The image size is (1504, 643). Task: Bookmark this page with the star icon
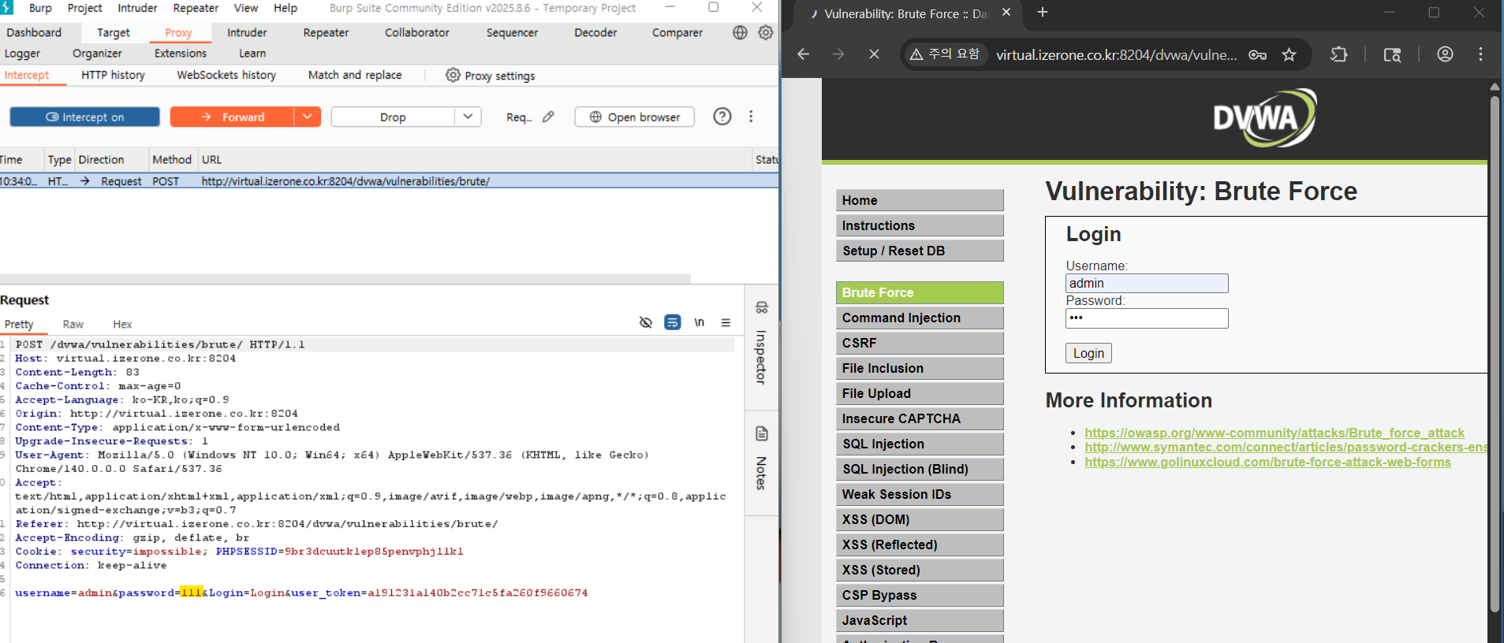tap(1289, 54)
